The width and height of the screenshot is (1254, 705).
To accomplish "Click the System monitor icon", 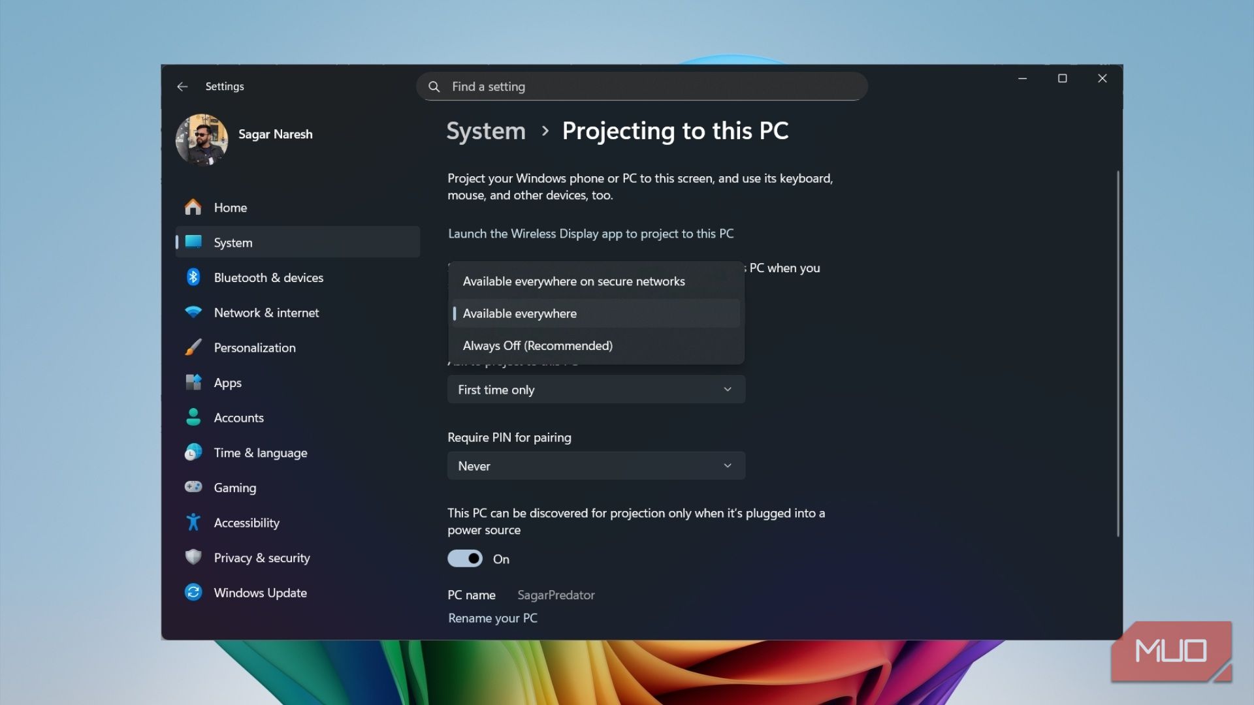I will [193, 242].
